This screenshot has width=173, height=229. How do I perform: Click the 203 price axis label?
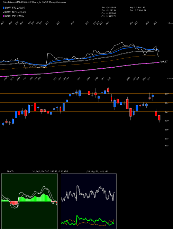pyautogui.click(x=166, y=138)
